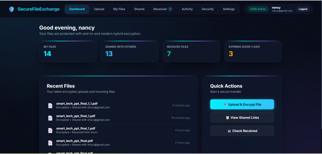
Task: Open smart_tech_ppt_final_1.pdf shared 19 minutes ago
Action: (118, 118)
